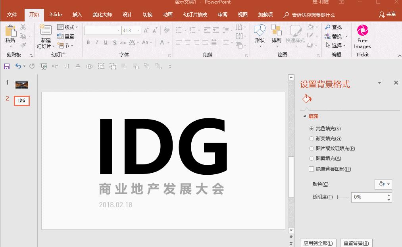Open the 幻灯片放映 tab

click(194, 14)
